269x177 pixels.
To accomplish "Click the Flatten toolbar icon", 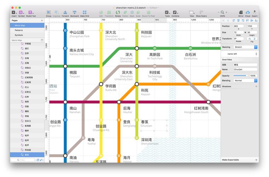I will coord(125,12).
